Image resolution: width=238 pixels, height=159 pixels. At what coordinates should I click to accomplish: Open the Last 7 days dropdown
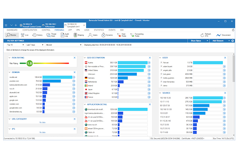tap(35, 45)
